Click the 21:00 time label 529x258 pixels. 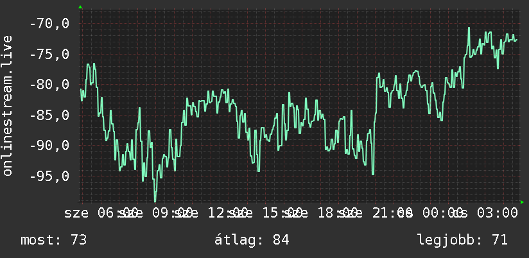[x=392, y=213]
